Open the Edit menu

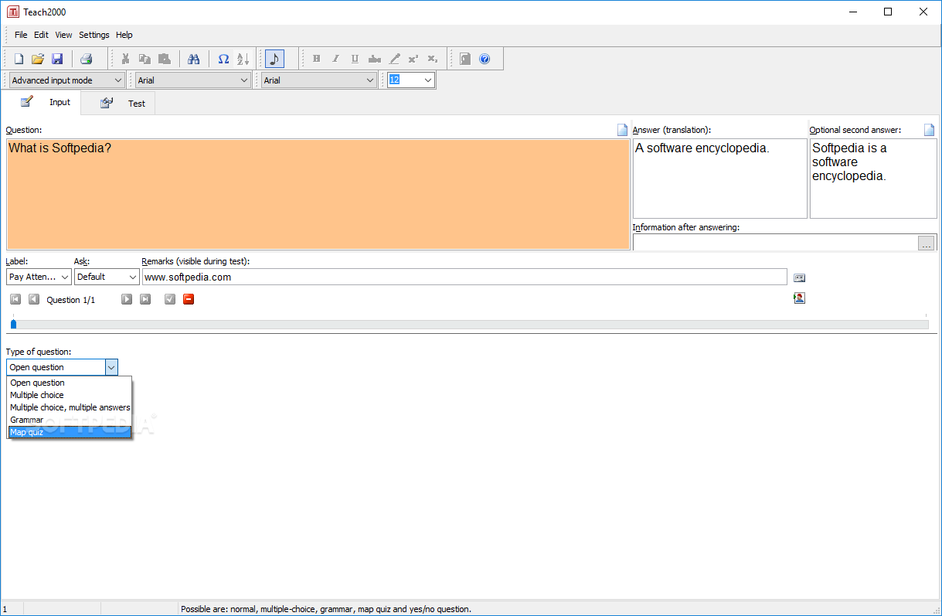pos(41,35)
